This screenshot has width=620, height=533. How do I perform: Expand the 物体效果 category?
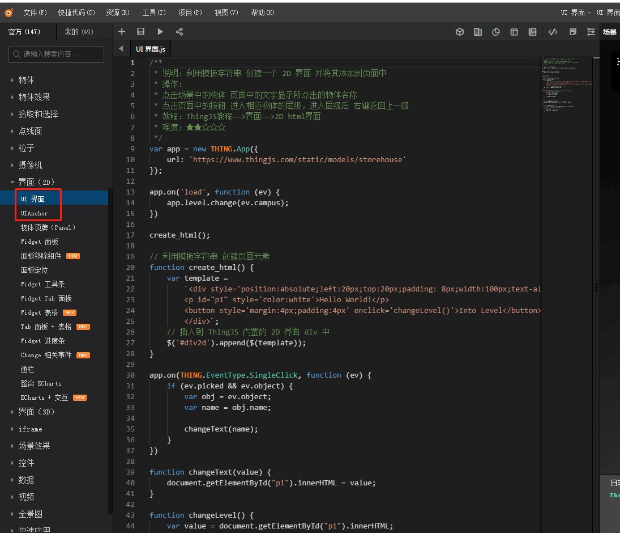34,97
